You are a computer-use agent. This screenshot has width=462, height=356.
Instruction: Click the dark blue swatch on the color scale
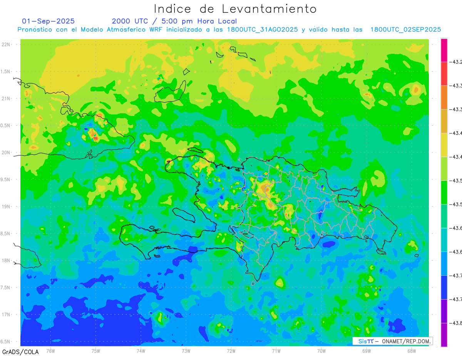tap(444, 287)
